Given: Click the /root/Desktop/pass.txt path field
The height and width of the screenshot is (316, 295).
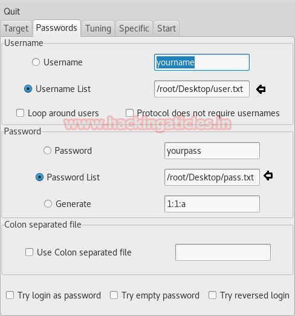Looking at the screenshot, I should coord(212,177).
